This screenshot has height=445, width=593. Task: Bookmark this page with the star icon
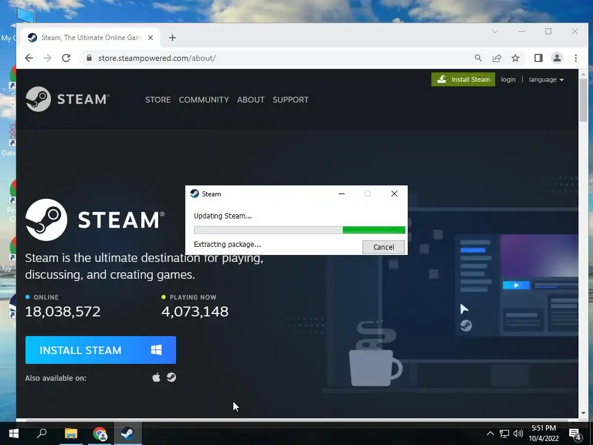(x=515, y=58)
